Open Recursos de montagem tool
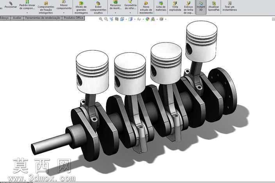275x183 pixels. click(115, 5)
